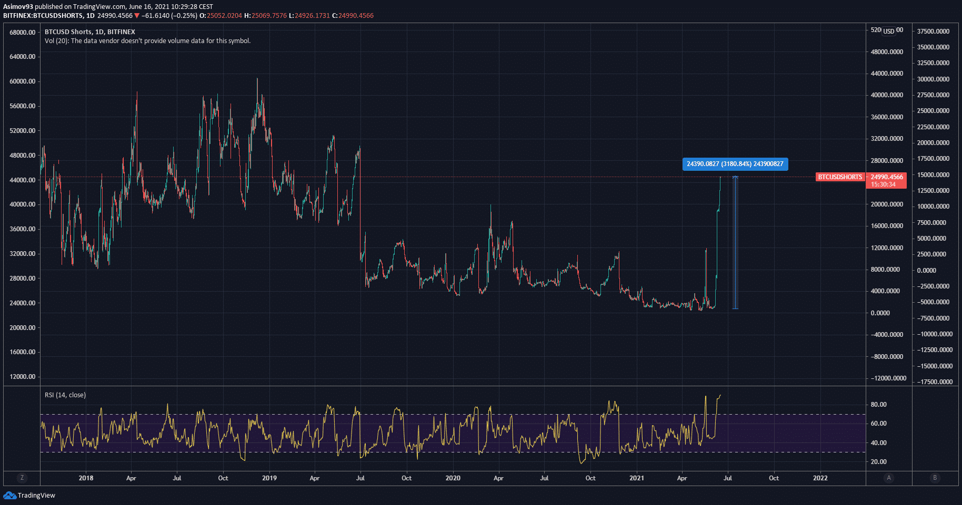Toggle the B scale button at bottom right
962x505 pixels.
(935, 478)
